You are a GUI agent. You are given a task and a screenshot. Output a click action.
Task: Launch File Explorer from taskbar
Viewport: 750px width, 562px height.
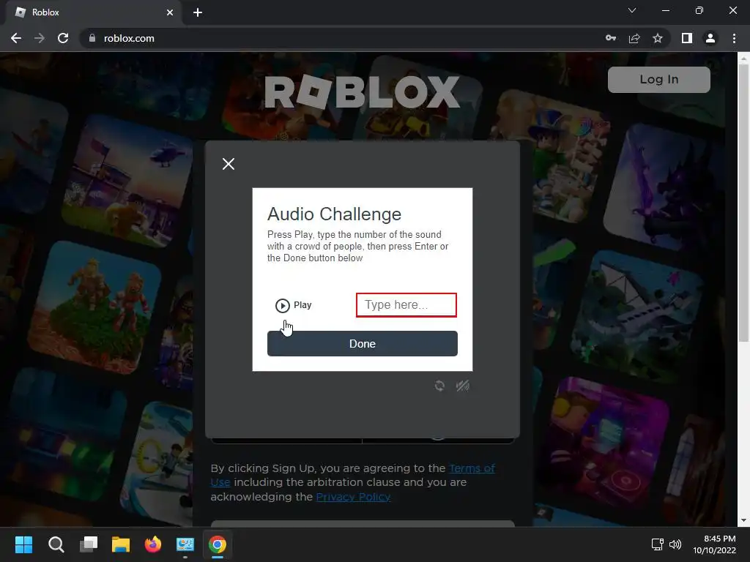pos(121,544)
